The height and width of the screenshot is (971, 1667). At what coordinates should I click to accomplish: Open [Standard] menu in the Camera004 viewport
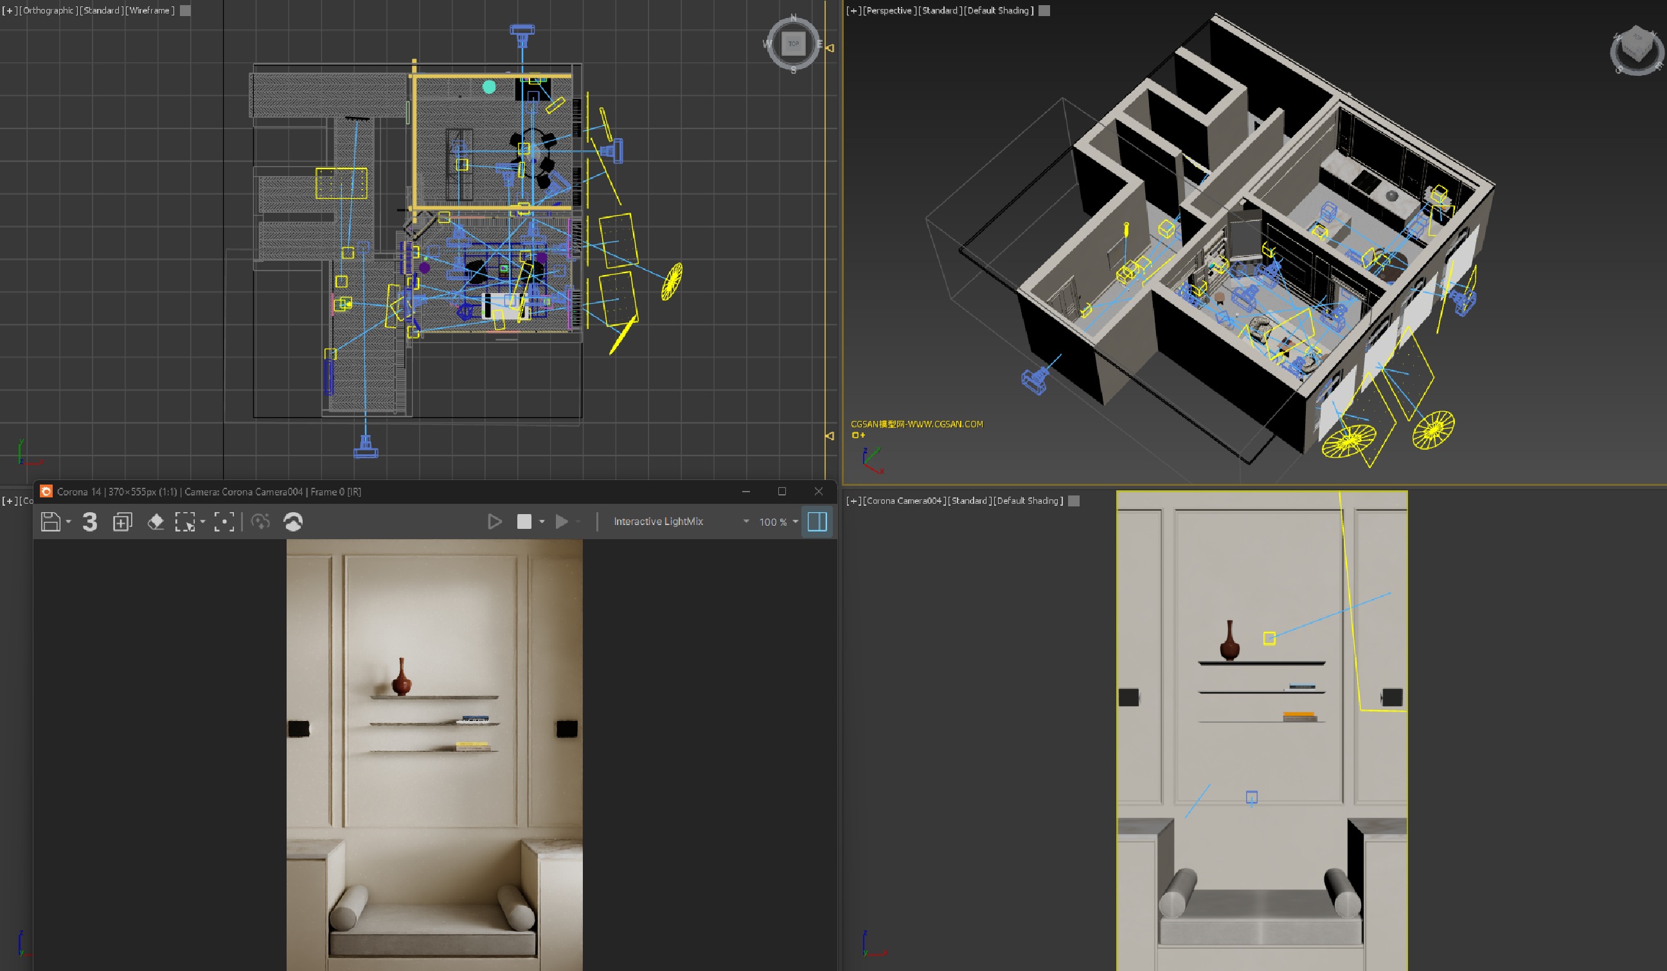969,501
